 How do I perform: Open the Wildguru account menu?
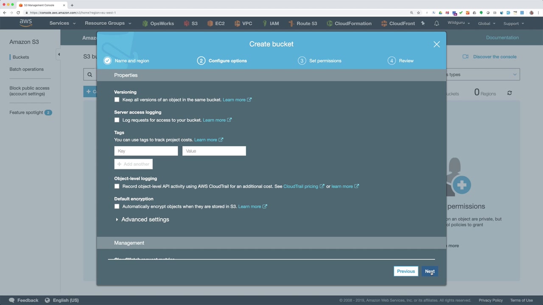pos(459,23)
